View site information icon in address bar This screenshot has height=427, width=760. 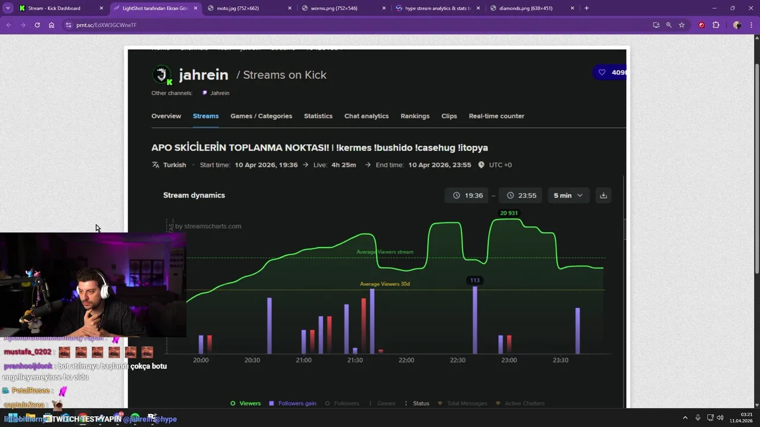(68, 25)
